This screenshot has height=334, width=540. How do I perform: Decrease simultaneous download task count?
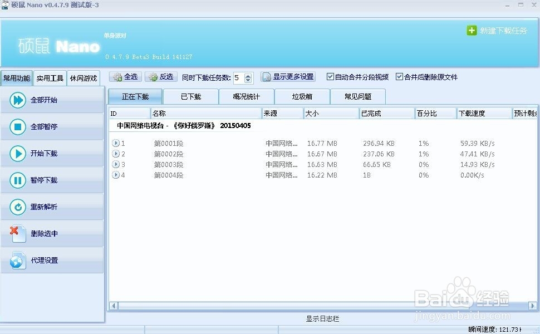coord(248,80)
